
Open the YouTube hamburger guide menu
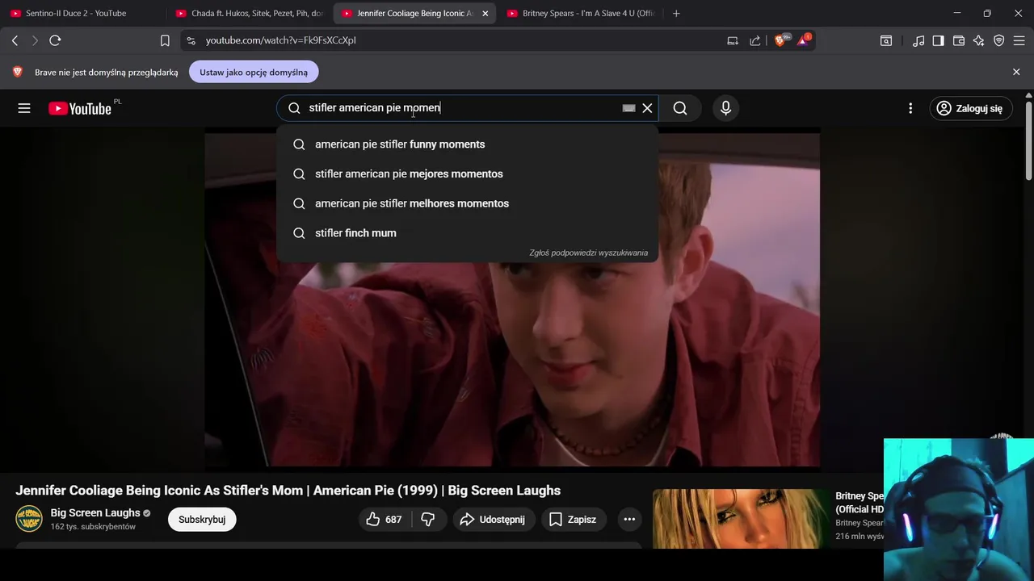point(24,108)
